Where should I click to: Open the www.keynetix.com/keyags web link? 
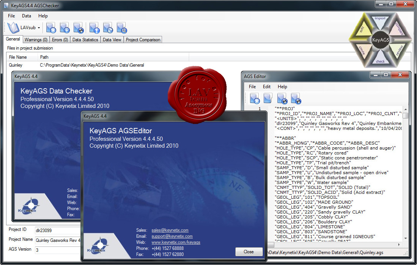(x=176, y=242)
